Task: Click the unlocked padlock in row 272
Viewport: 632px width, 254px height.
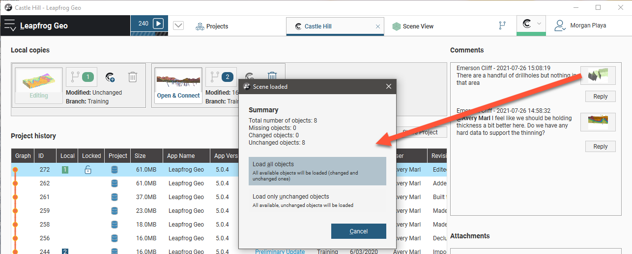Action: (x=87, y=170)
